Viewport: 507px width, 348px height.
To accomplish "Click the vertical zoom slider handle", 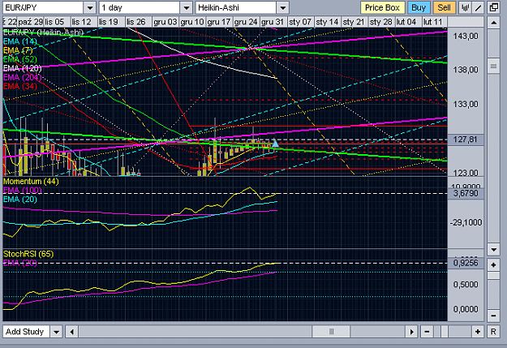I will coord(493,276).
